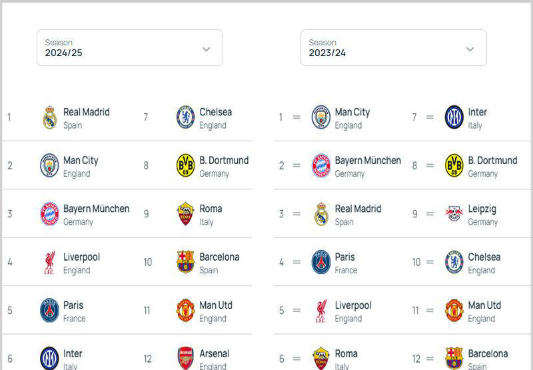Click the Leipzig club crest
Image resolution: width=533 pixels, height=370 pixels.
pyautogui.click(x=454, y=214)
